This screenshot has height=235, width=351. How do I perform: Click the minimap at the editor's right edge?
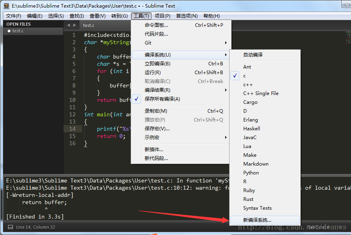click(348, 37)
